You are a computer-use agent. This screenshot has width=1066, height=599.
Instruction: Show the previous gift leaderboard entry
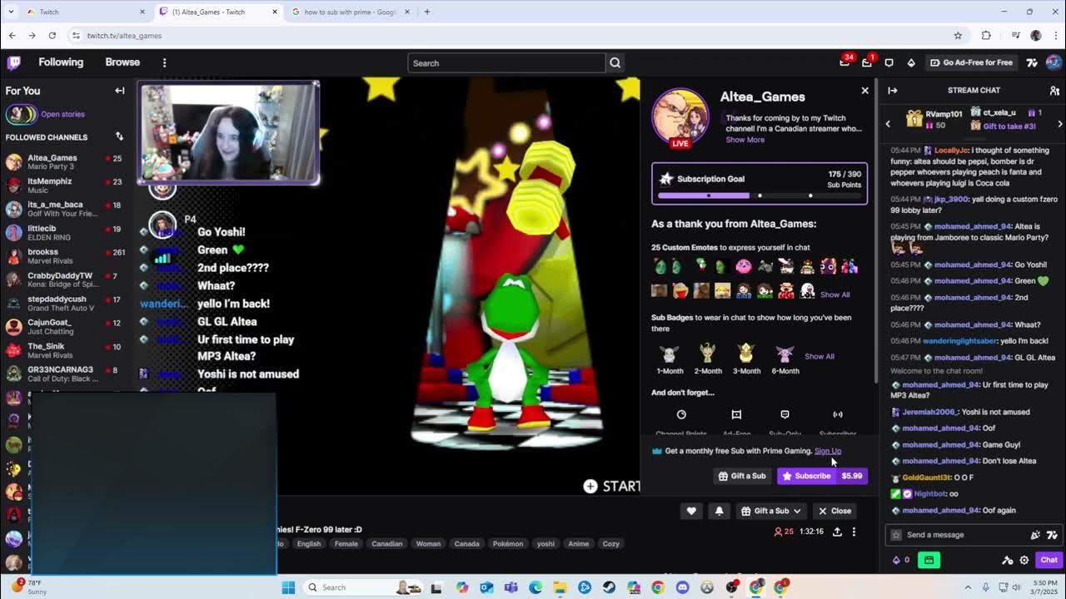[888, 124]
